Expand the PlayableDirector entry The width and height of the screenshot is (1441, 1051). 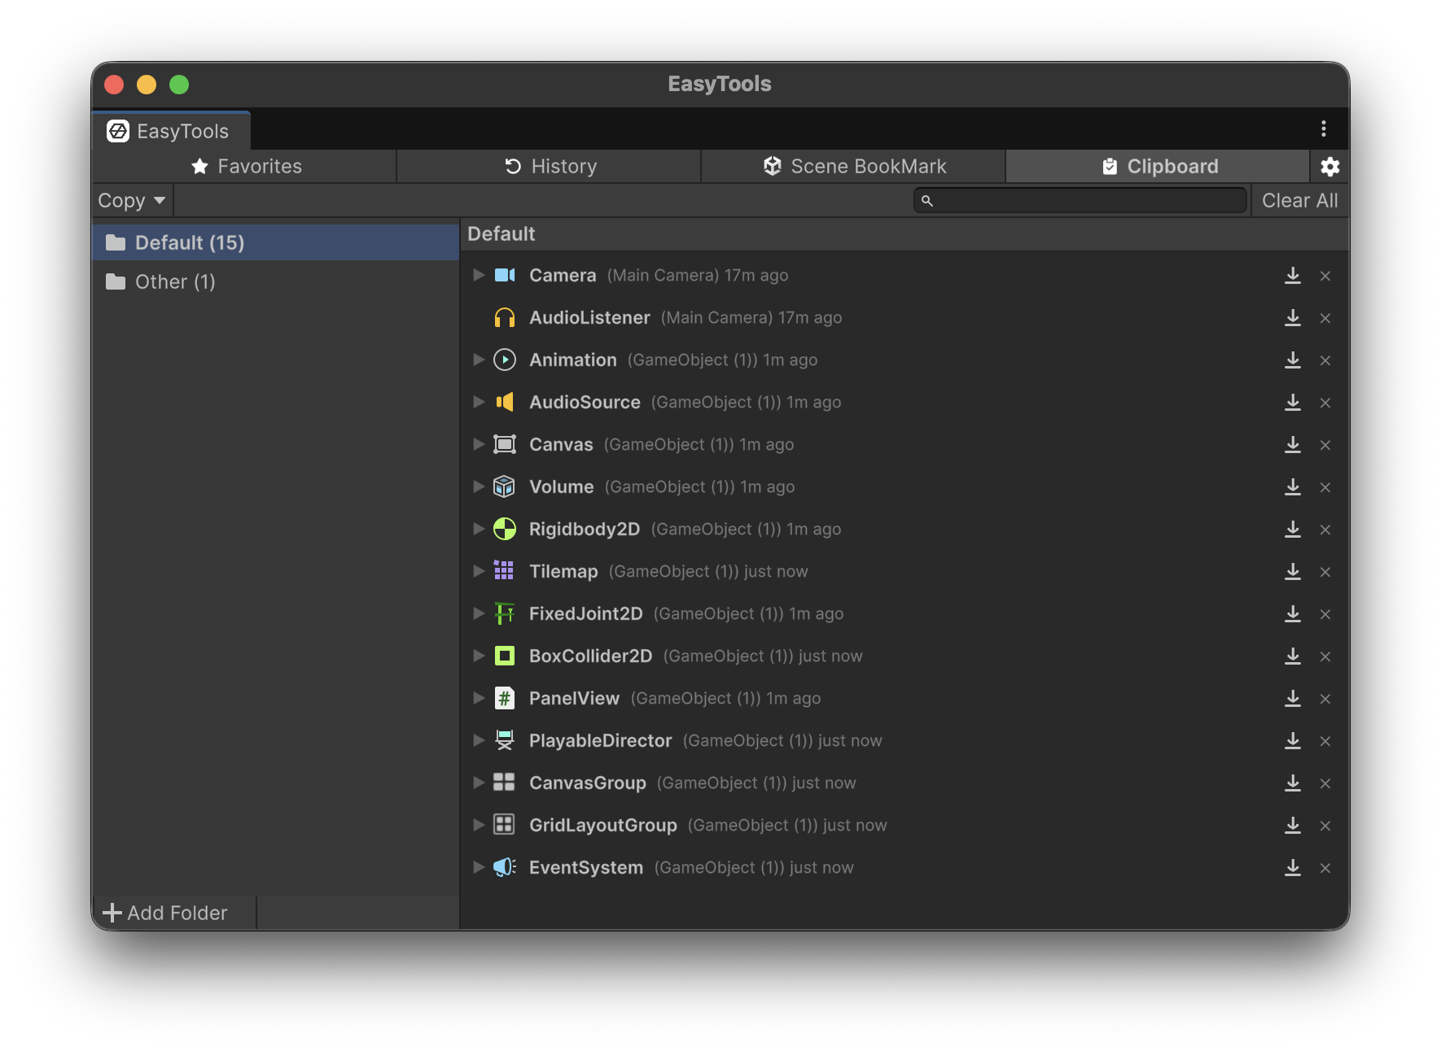tap(479, 740)
